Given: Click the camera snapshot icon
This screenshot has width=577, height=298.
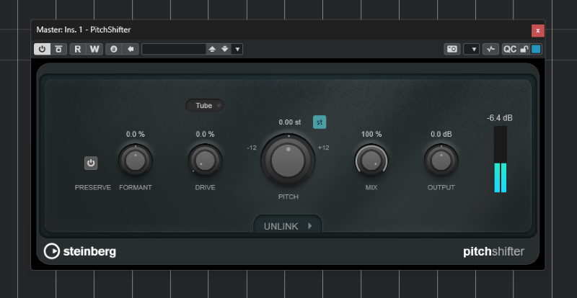Looking at the screenshot, I should click(452, 49).
